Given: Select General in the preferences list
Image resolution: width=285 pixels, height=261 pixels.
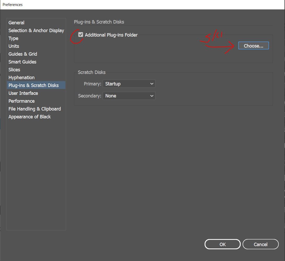Looking at the screenshot, I should (16, 23).
